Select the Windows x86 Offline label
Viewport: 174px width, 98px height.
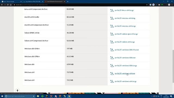click(x=32, y=56)
